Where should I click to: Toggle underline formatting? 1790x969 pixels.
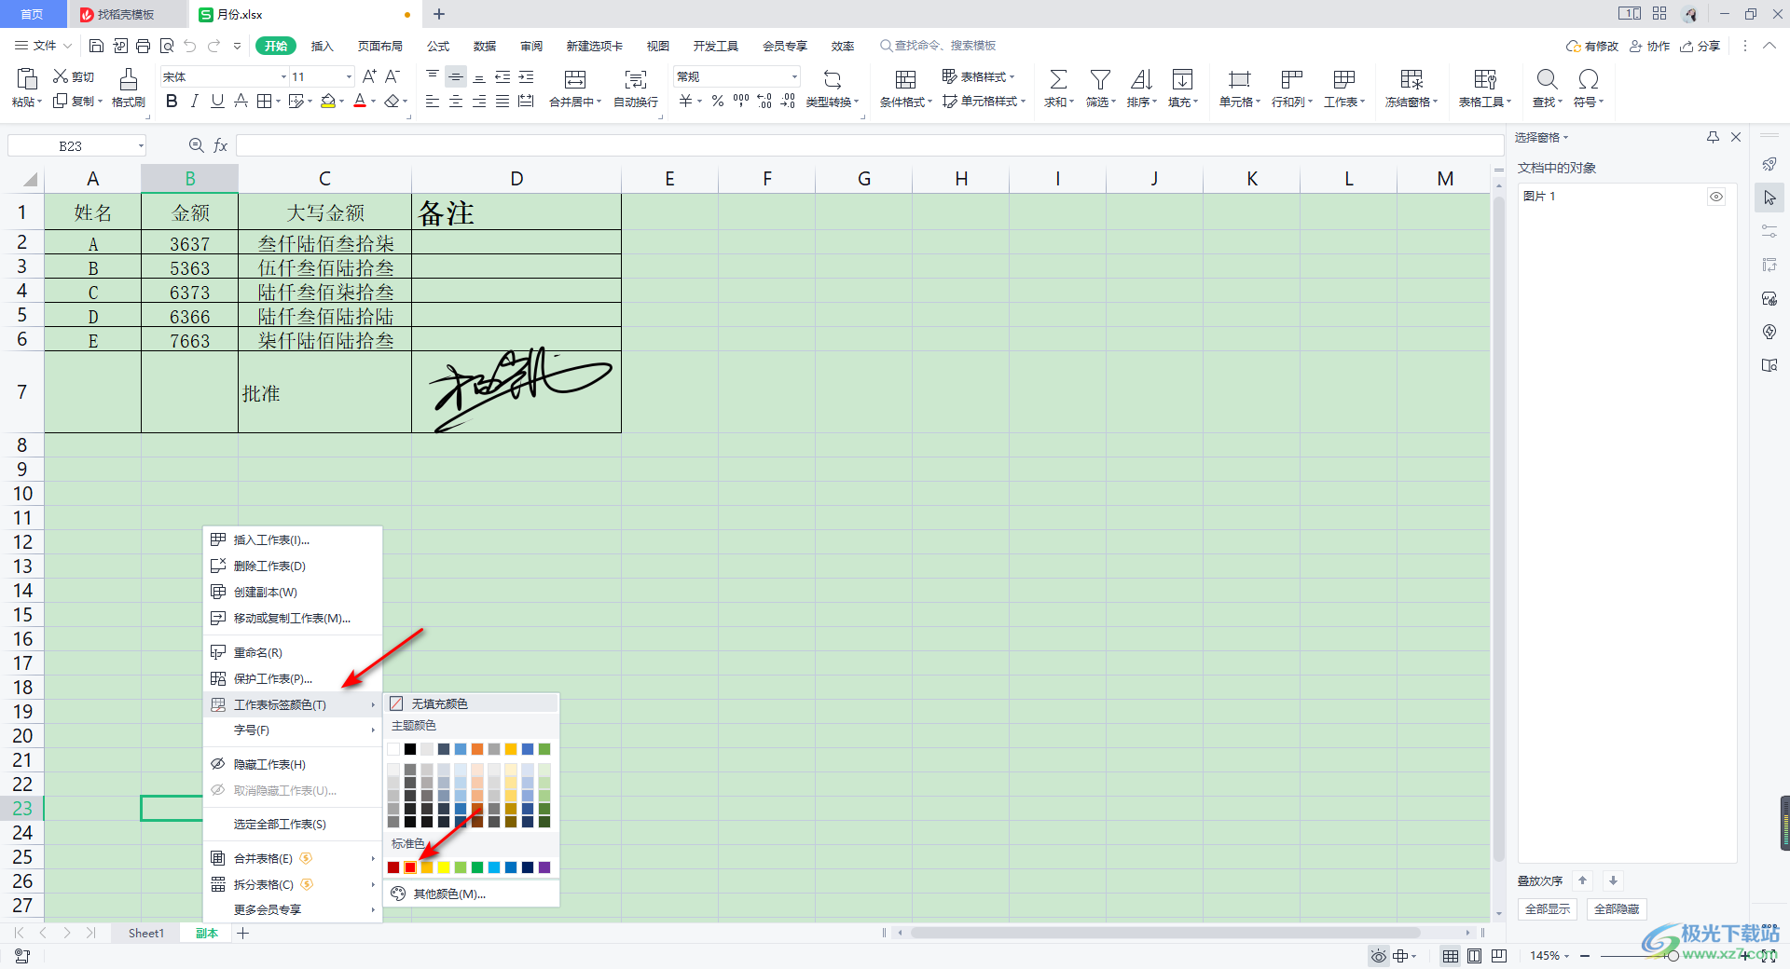[217, 101]
